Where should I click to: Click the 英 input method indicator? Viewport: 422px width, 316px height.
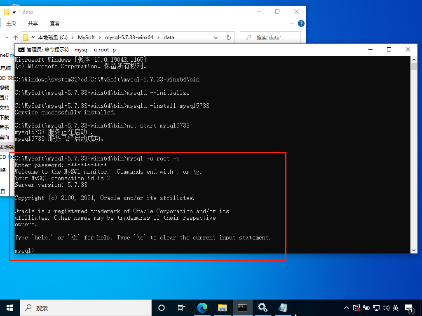tap(395, 308)
